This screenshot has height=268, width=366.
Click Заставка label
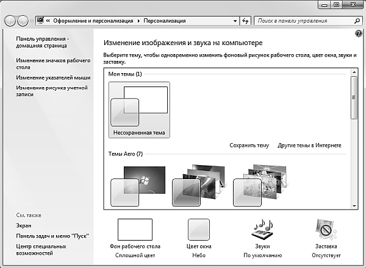(326, 246)
